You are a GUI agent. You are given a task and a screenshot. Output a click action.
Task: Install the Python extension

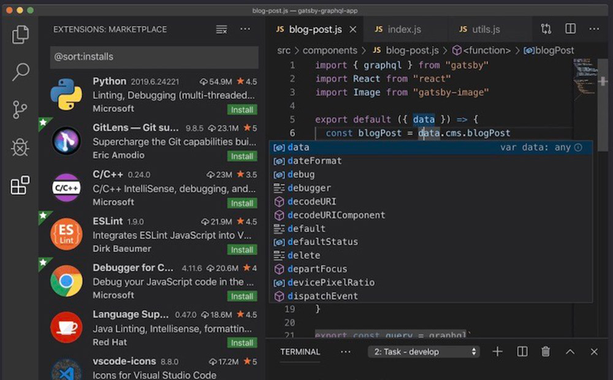pyautogui.click(x=242, y=110)
